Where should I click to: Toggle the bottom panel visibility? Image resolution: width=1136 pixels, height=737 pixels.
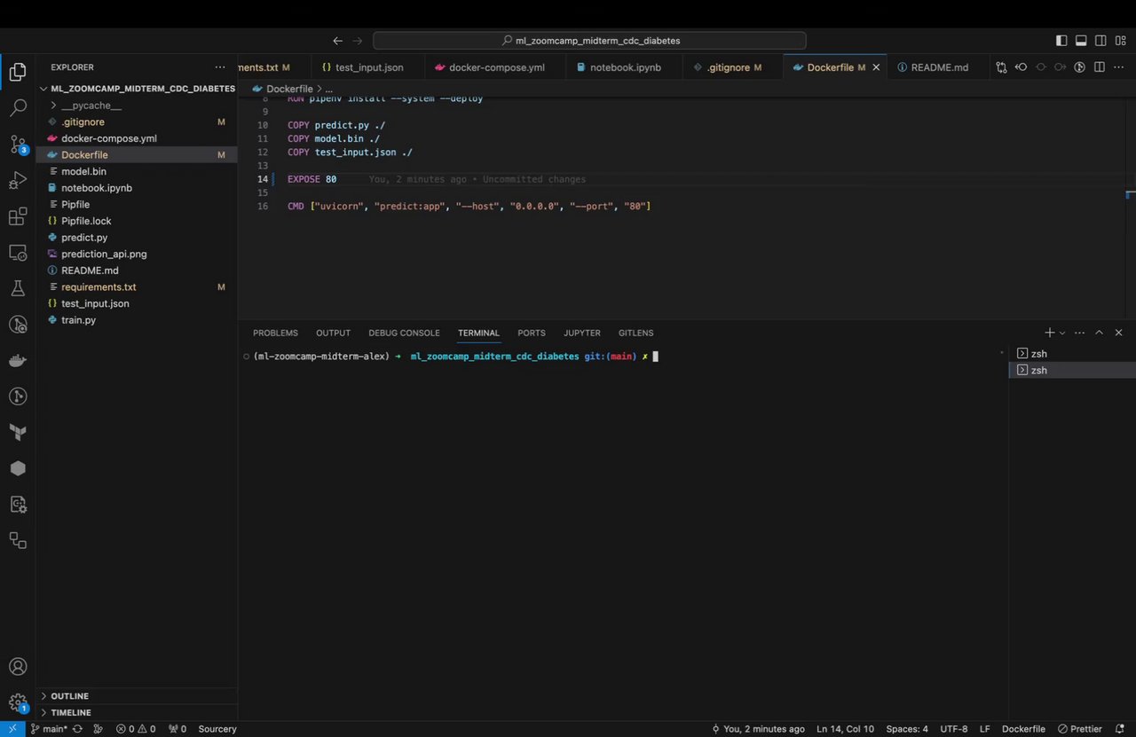1081,41
